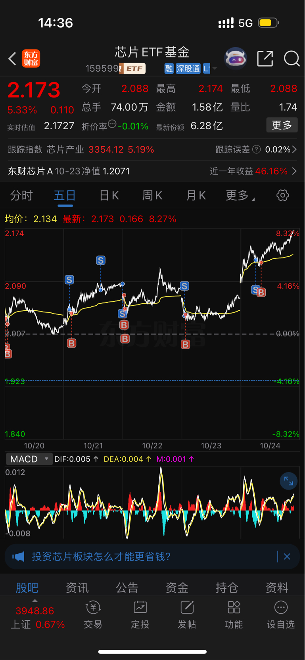The image size is (305, 660).
Task: Tap the DEA:0.004 indicator value
Action: 127,459
